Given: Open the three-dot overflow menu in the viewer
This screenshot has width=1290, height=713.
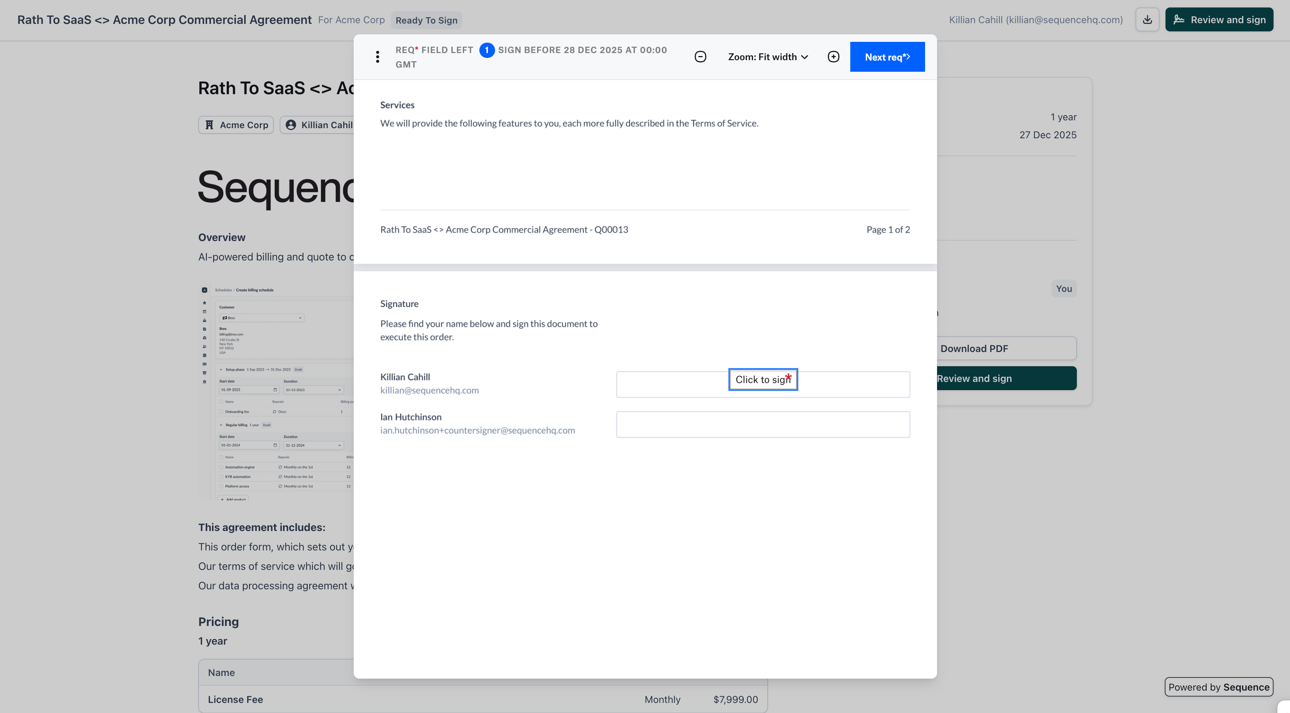Looking at the screenshot, I should [x=377, y=56].
